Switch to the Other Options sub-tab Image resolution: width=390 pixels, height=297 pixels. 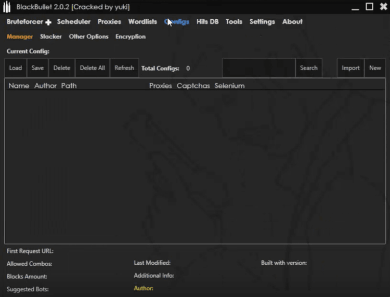(x=88, y=37)
